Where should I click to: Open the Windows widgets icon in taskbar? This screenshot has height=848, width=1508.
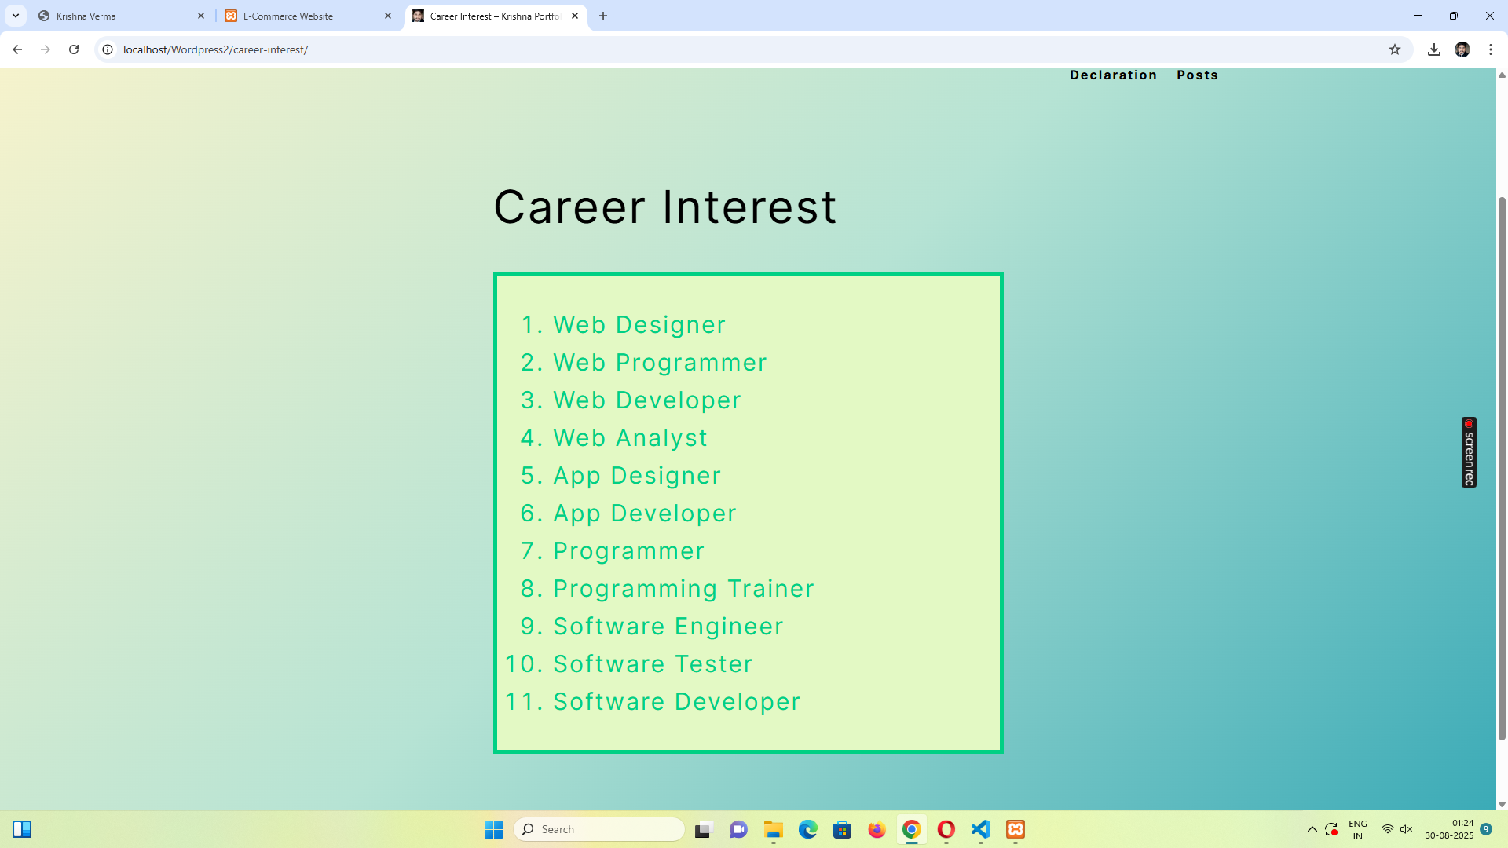pyautogui.click(x=22, y=829)
